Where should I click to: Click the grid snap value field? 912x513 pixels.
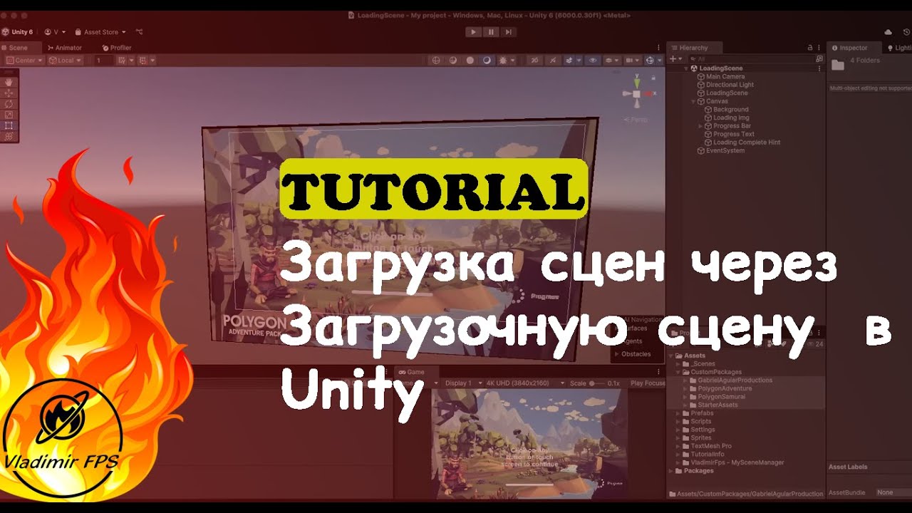pyautogui.click(x=104, y=61)
